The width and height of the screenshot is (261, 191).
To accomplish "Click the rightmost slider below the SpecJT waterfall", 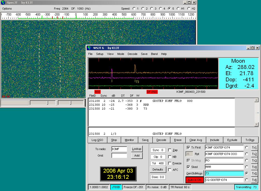I will [71, 103].
